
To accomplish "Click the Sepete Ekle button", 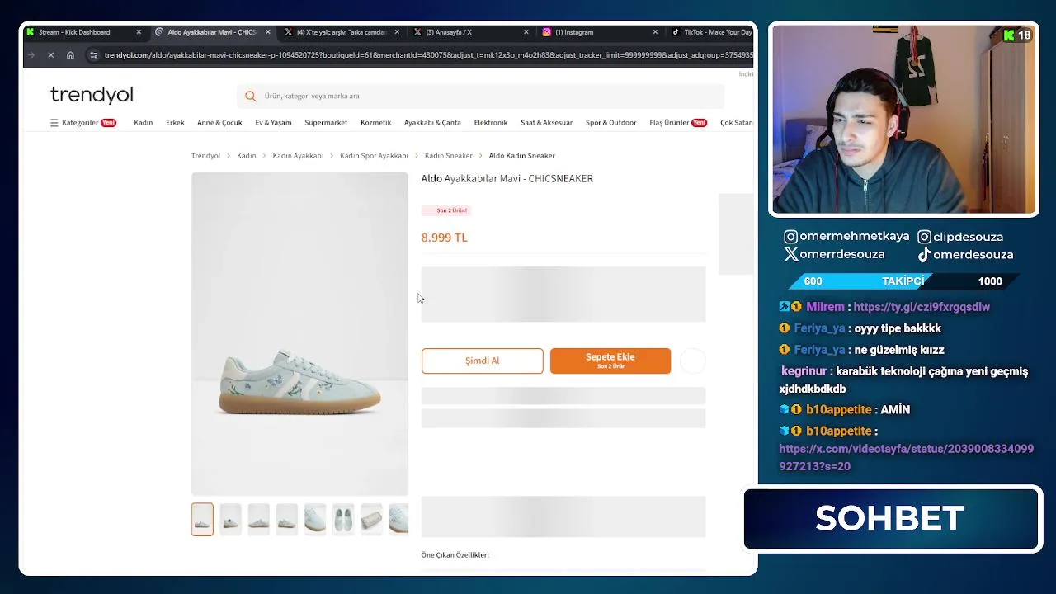I will click(x=610, y=361).
